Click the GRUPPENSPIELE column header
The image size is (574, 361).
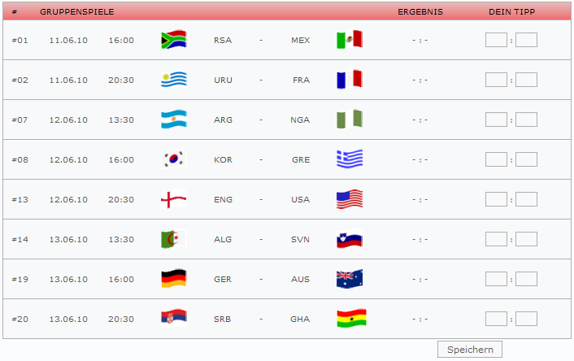point(77,11)
